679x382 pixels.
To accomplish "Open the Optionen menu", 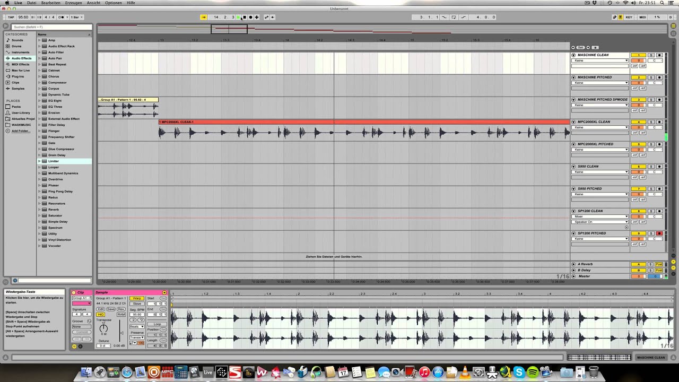I will (113, 3).
